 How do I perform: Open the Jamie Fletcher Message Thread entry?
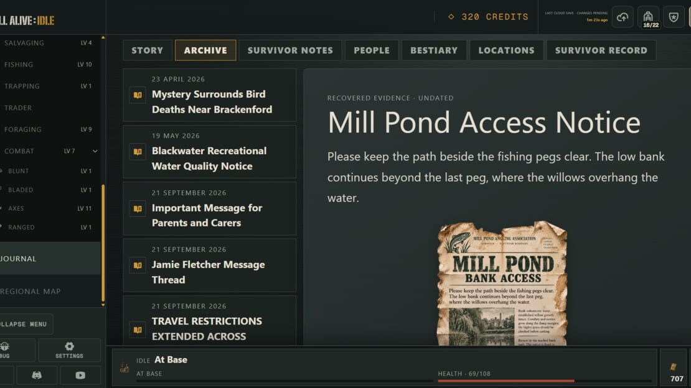click(x=210, y=265)
